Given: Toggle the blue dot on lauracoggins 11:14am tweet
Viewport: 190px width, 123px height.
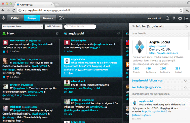Looking at the screenshot, I should click(4, 77).
